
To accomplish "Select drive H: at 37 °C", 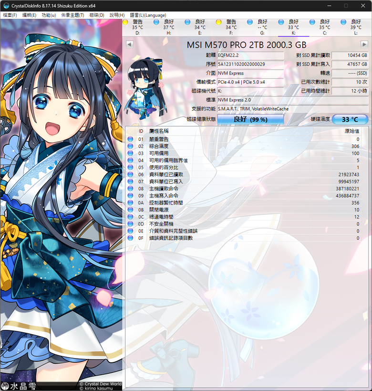I will point(169,27).
